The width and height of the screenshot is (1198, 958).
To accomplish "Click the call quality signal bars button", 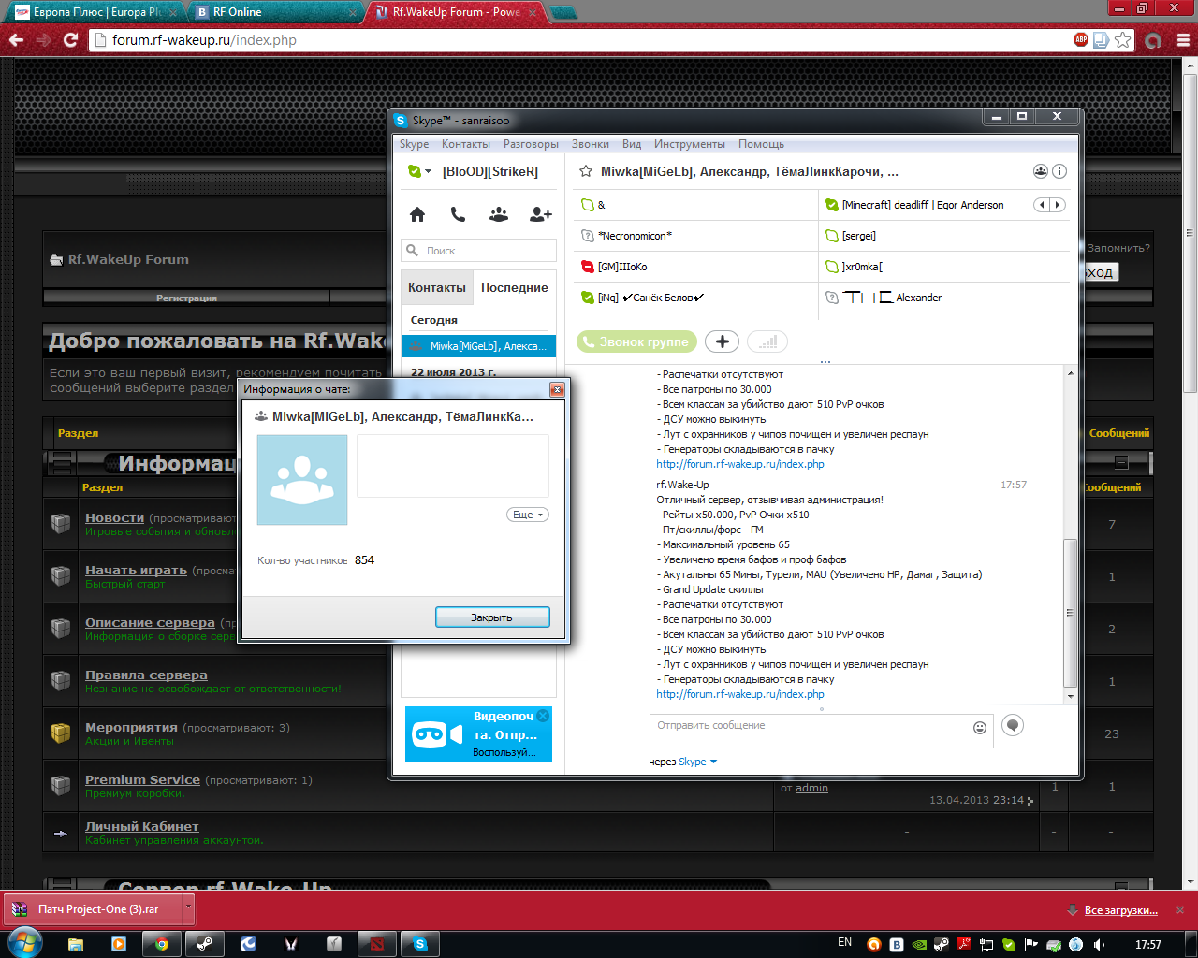I will pyautogui.click(x=767, y=341).
